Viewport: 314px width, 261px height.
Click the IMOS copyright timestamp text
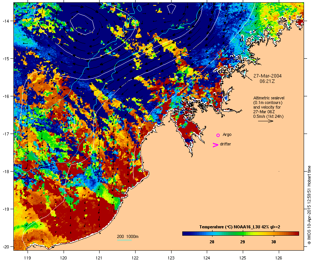pos(309,205)
